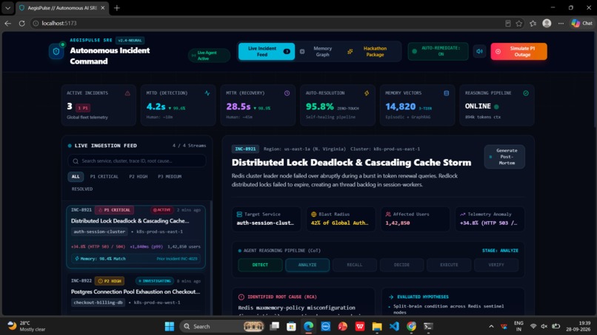Click the Memory Vectors database icon
This screenshot has height=335, width=597.
tap(446, 93)
